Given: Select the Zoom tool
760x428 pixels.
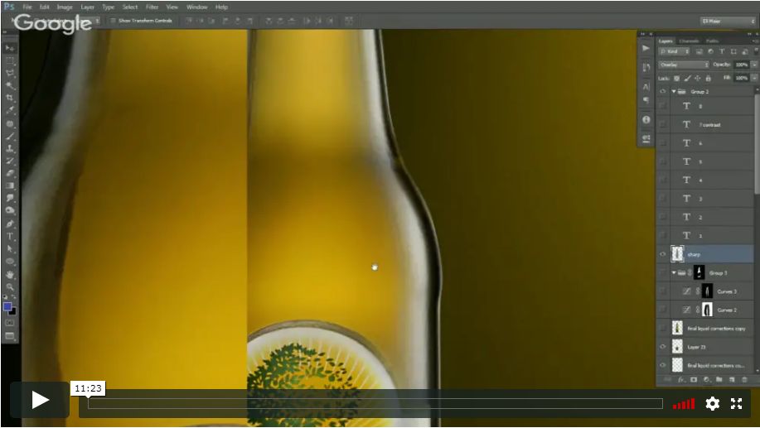Looking at the screenshot, I should coord(10,286).
